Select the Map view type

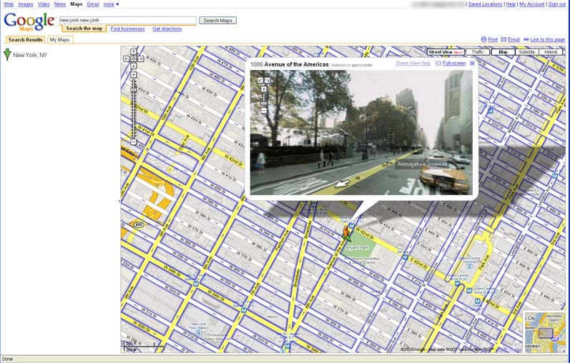503,52
